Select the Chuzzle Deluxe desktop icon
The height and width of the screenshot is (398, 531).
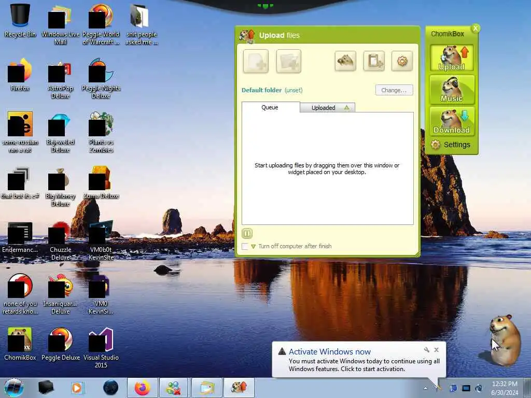click(60, 241)
